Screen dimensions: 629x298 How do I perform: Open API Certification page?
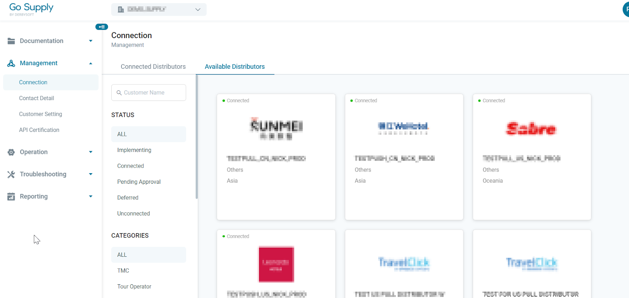(x=39, y=130)
